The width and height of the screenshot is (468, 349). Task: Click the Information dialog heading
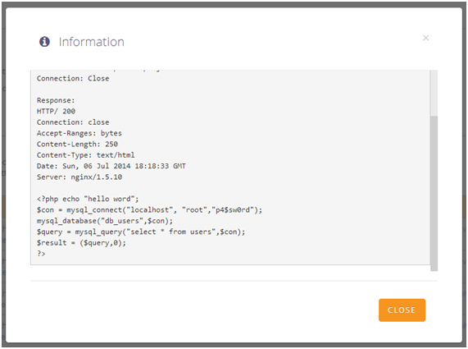click(91, 42)
